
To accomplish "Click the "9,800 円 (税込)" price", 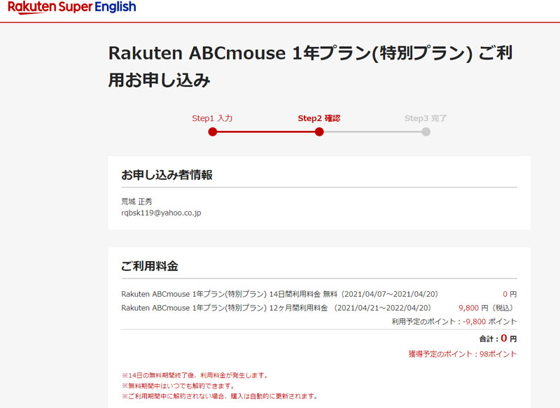I will 486,308.
